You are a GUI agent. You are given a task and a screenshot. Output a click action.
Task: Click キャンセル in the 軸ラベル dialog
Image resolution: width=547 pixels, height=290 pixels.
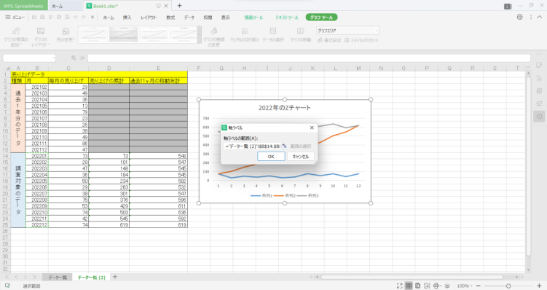[x=300, y=157]
